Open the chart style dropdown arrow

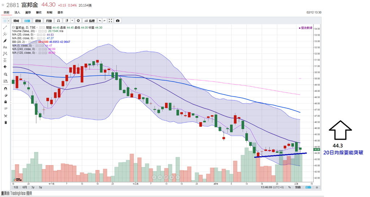click(72, 21)
